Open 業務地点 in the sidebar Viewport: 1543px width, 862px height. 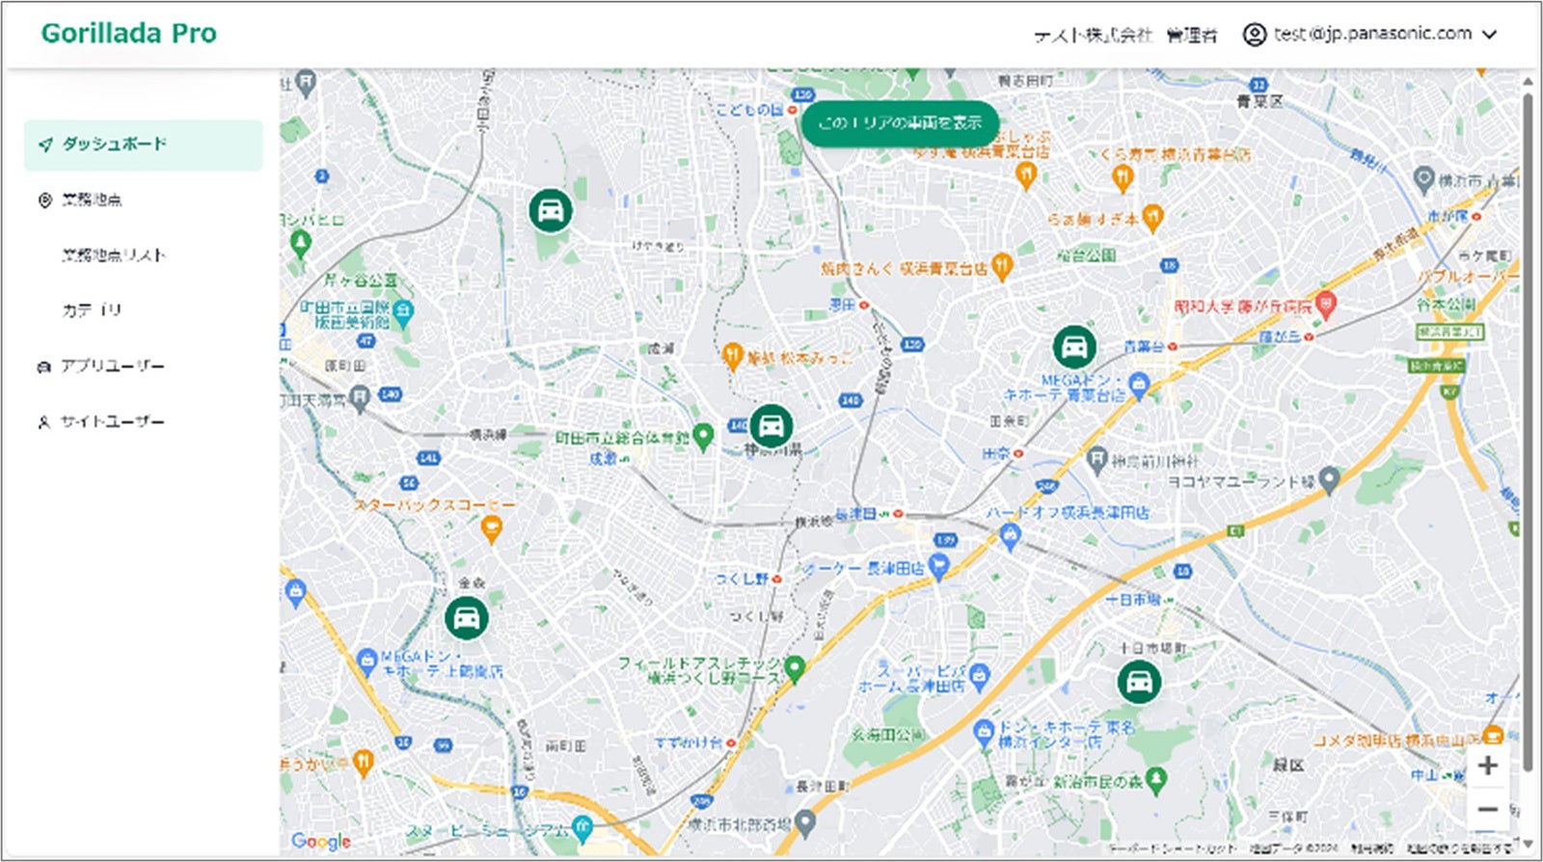92,200
